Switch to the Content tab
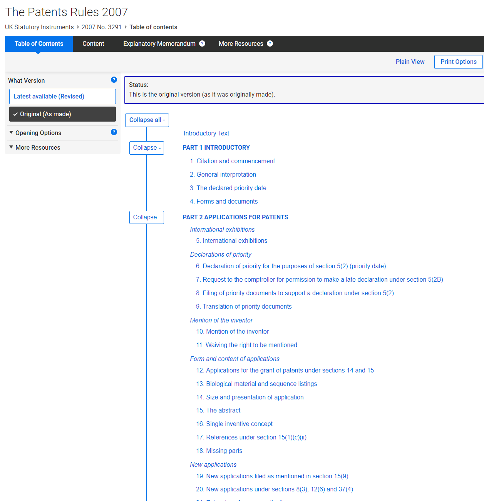This screenshot has height=501, width=484. (93, 44)
